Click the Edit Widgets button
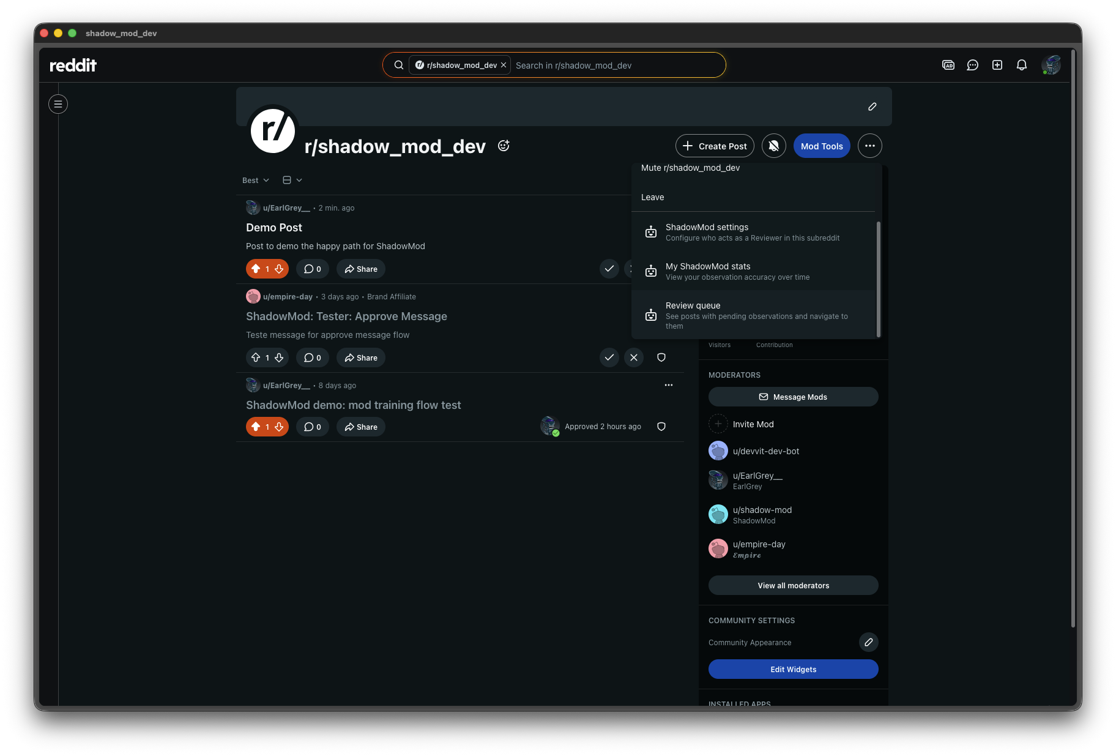 [794, 669]
